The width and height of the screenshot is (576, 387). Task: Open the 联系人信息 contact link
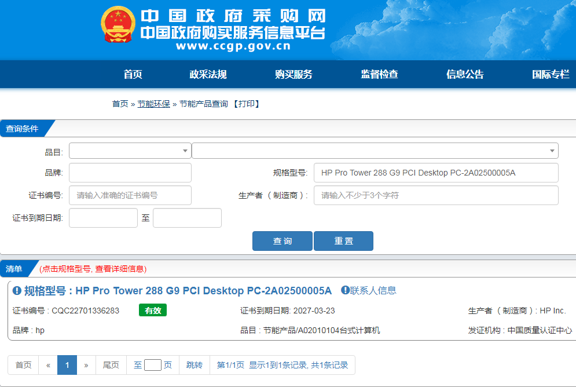373,290
